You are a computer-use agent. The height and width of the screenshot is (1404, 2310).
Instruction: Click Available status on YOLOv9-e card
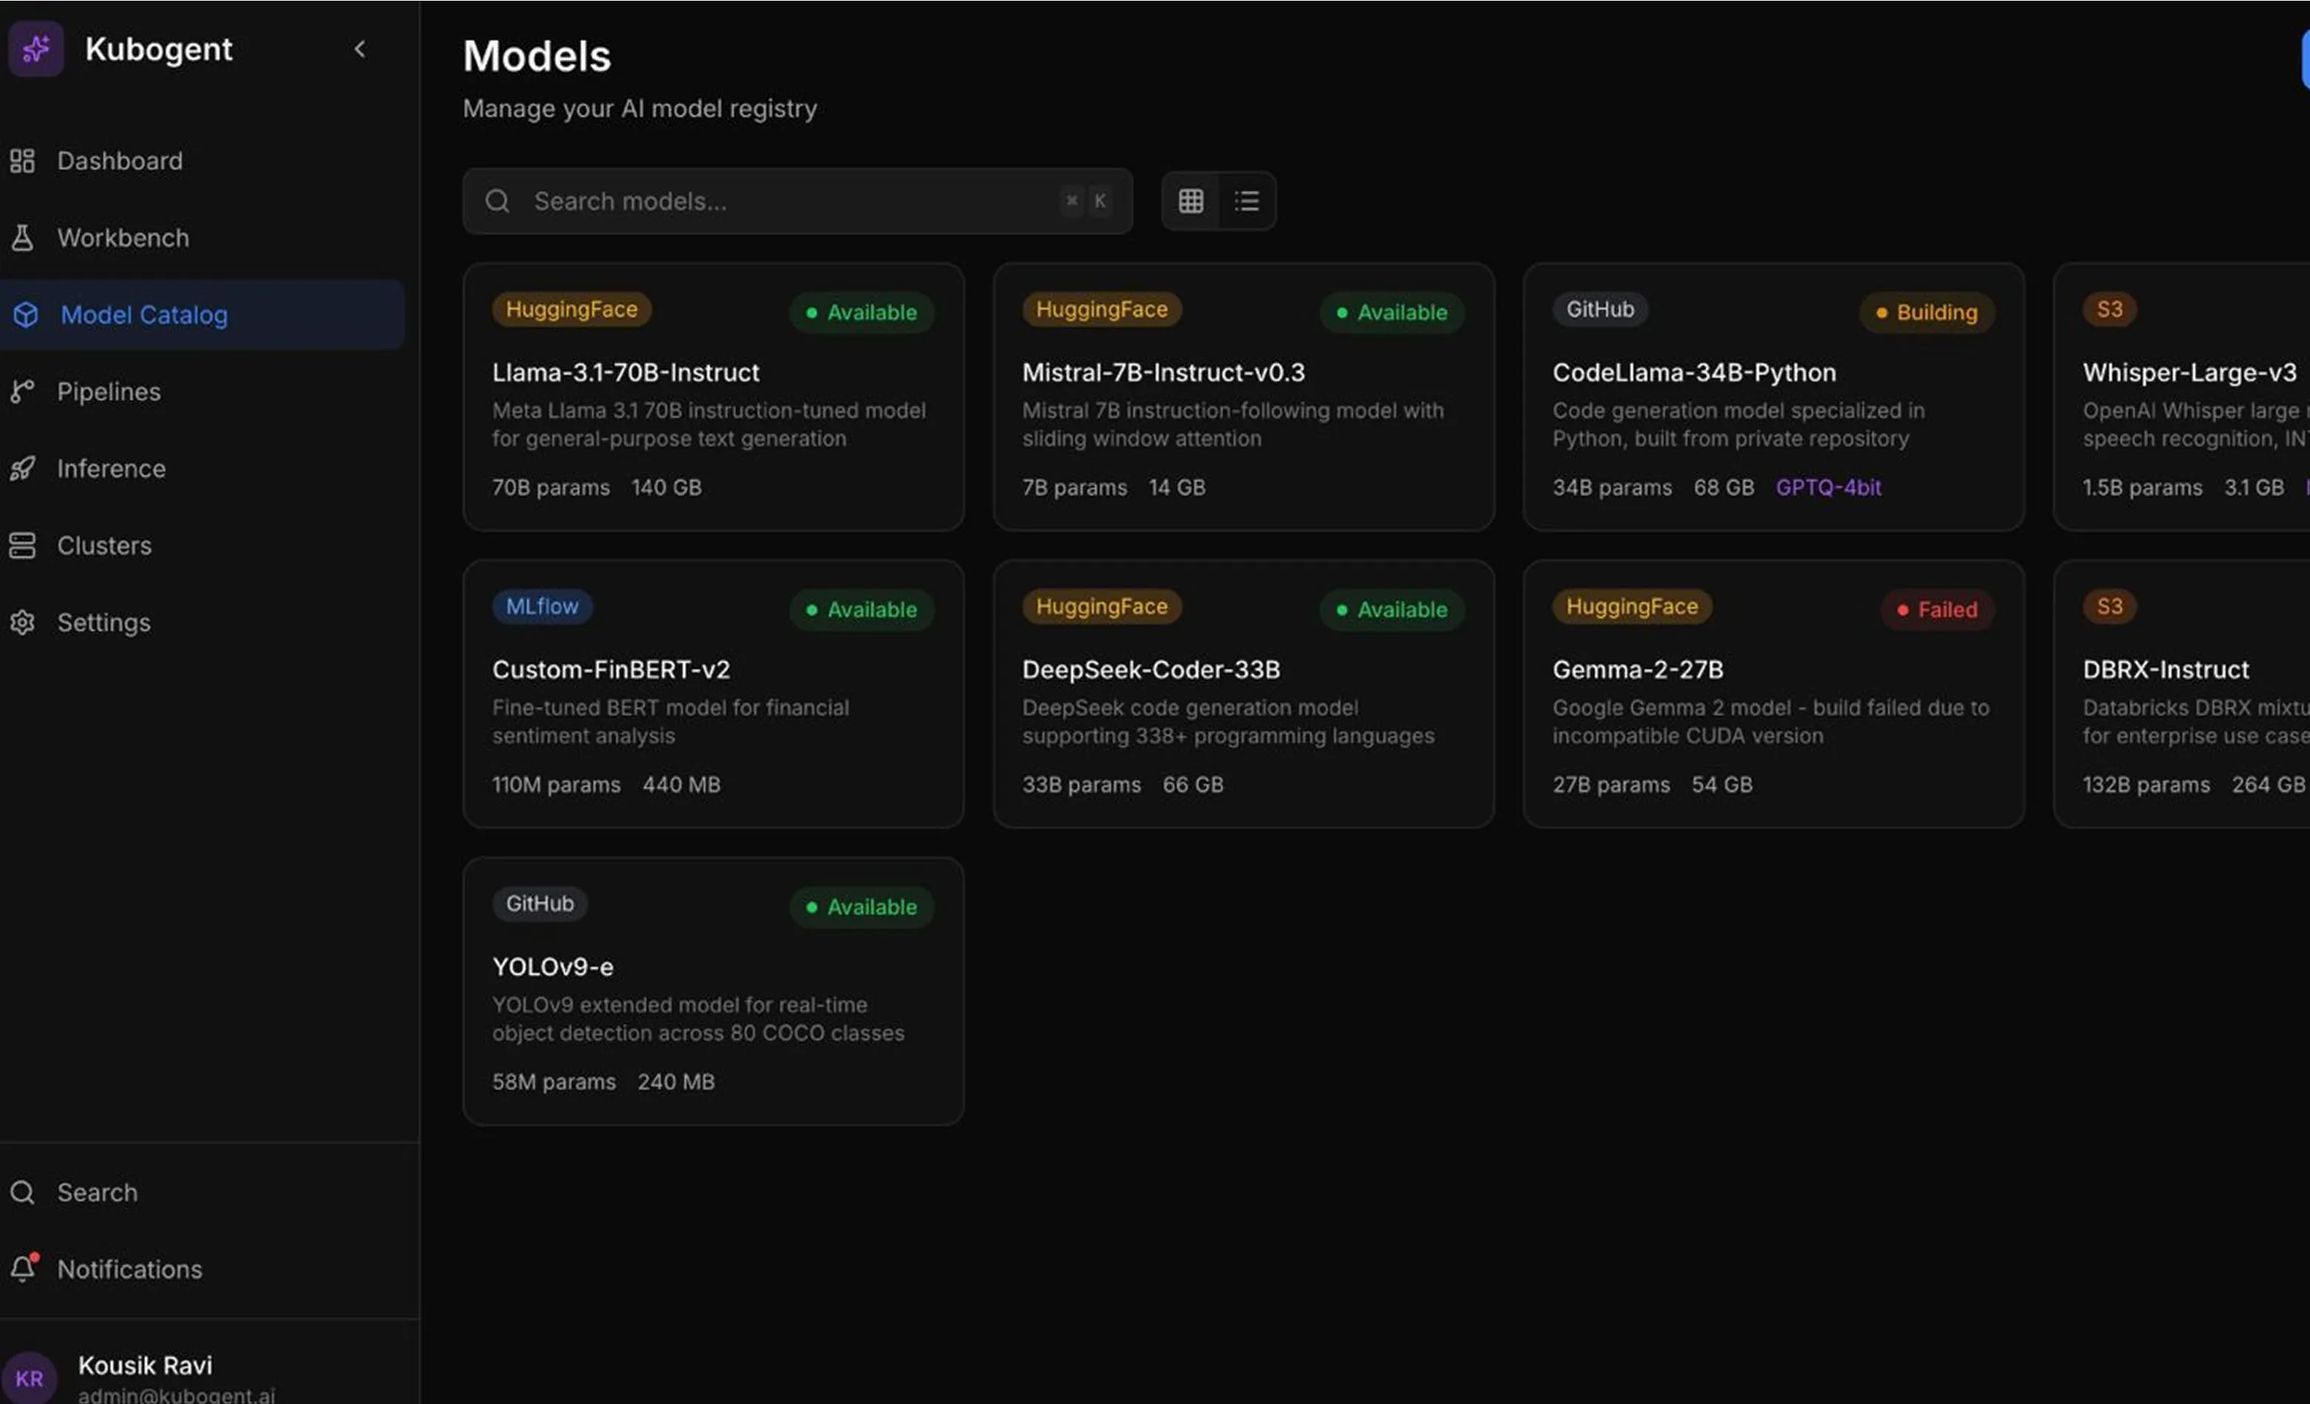click(862, 907)
